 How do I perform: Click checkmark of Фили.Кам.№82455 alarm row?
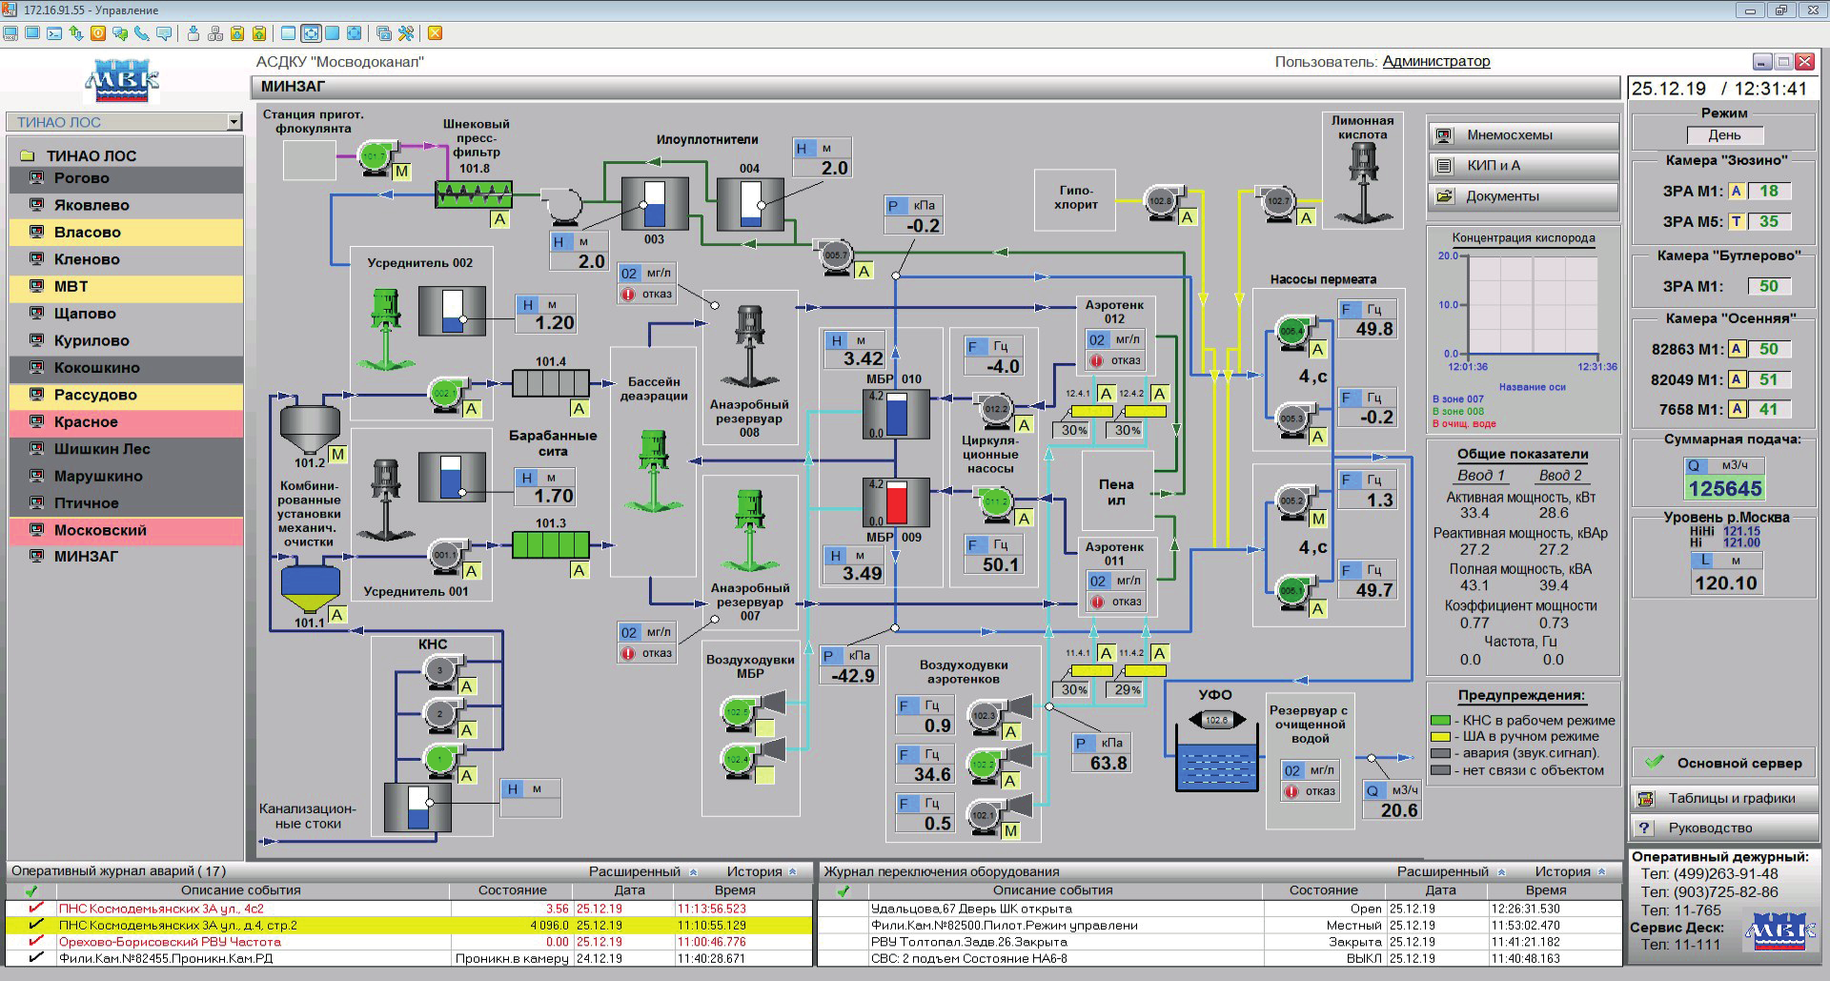tap(35, 958)
